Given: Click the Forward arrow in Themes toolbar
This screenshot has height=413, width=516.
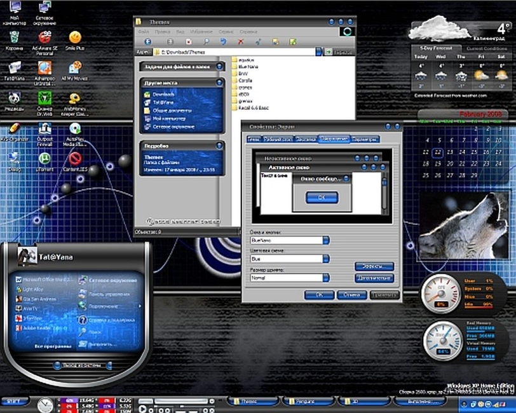Looking at the screenshot, I should coord(170,41).
